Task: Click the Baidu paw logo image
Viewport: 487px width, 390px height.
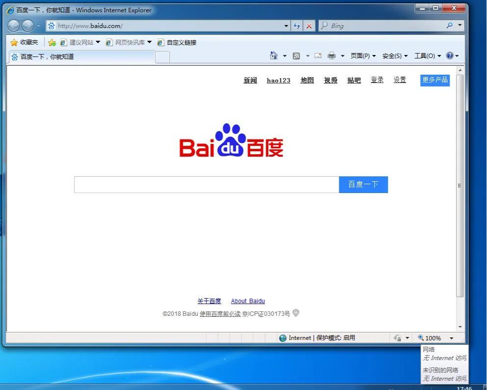Action: pyautogui.click(x=231, y=140)
